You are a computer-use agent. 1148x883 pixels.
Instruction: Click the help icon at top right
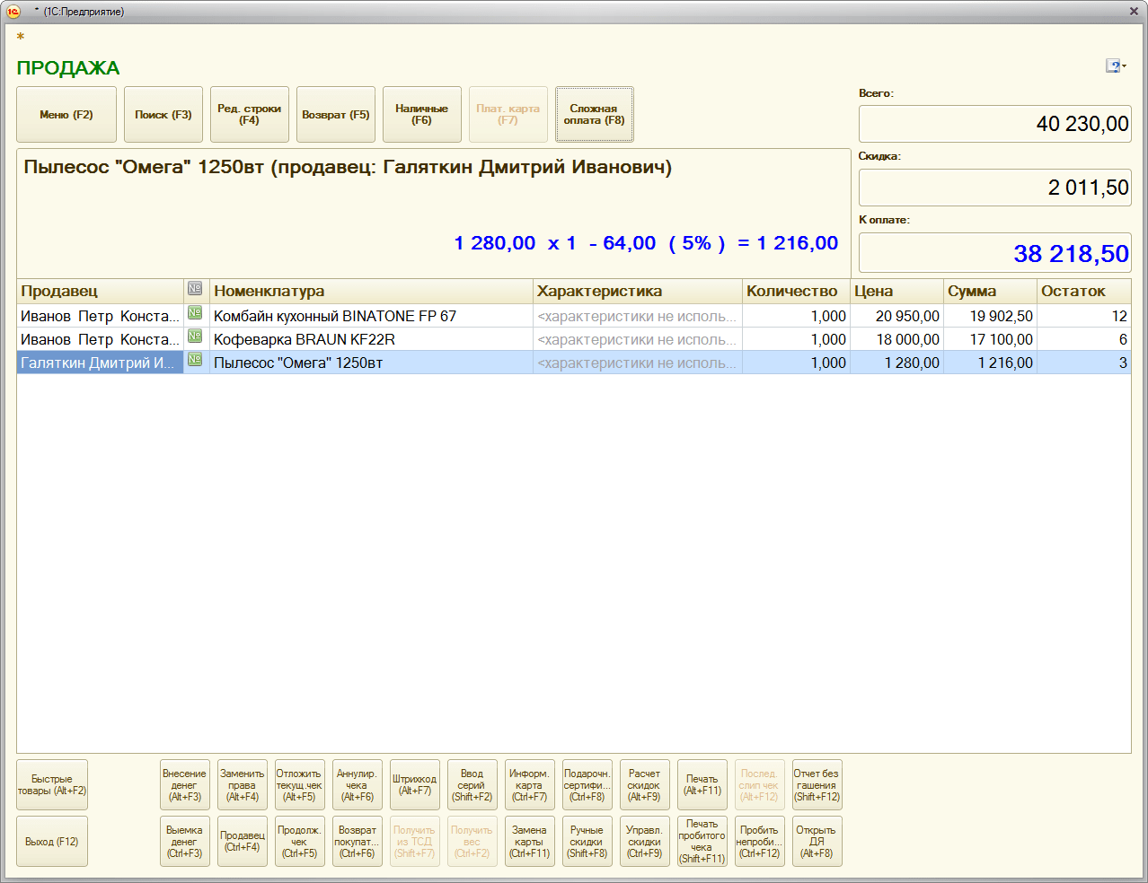pyautogui.click(x=1114, y=66)
